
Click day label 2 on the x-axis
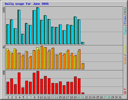[12, 97]
